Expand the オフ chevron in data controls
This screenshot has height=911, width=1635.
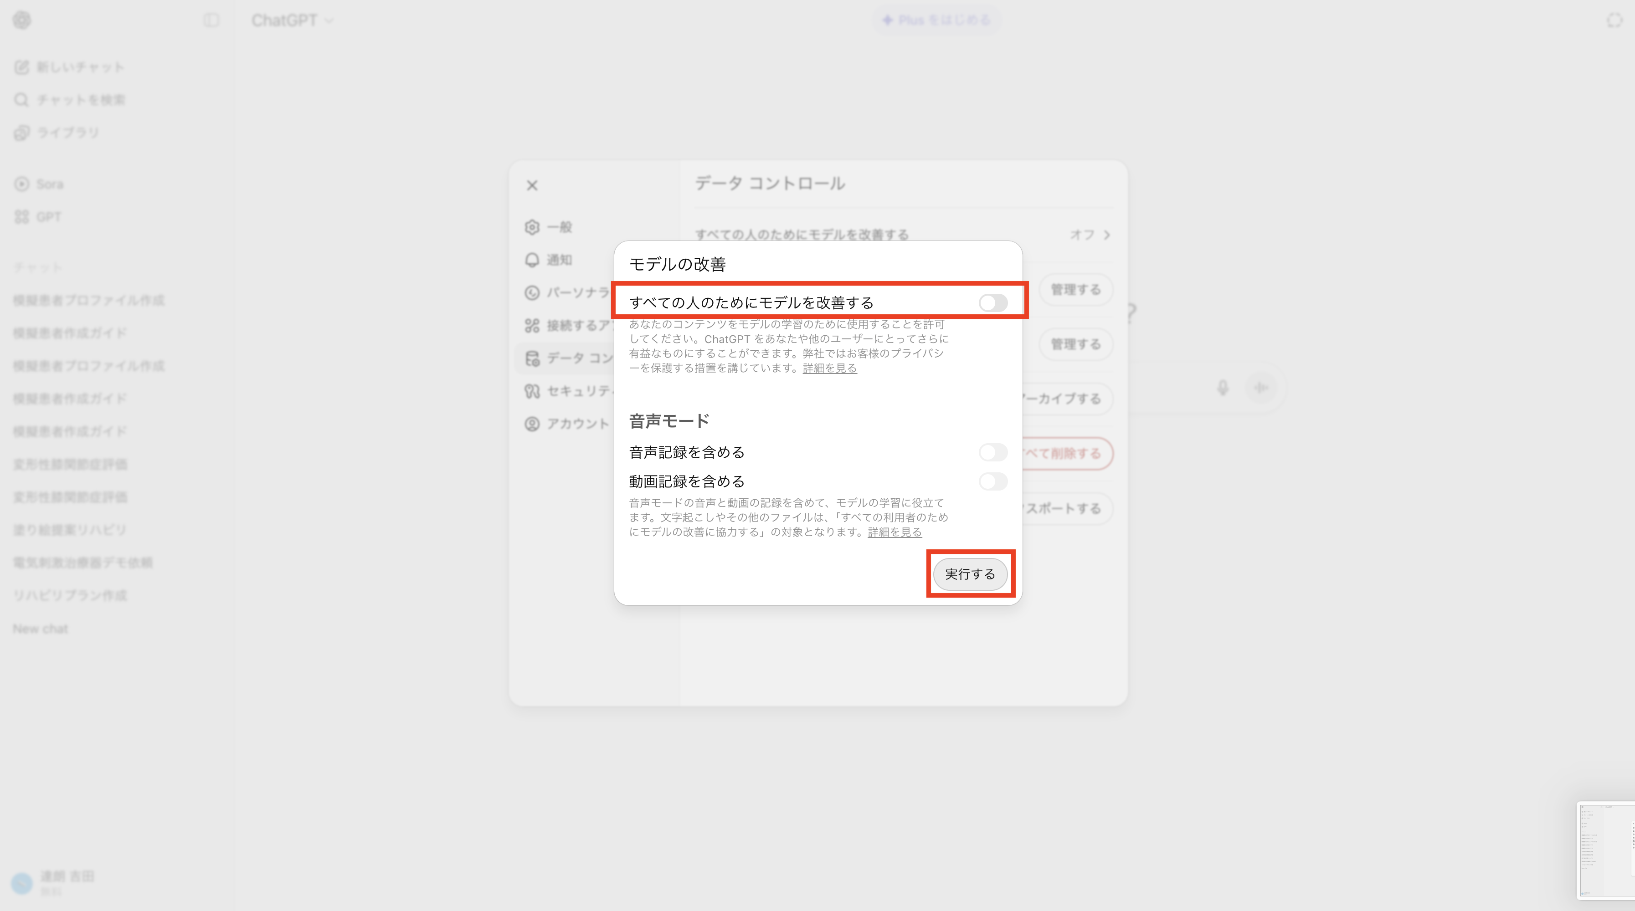click(1106, 235)
